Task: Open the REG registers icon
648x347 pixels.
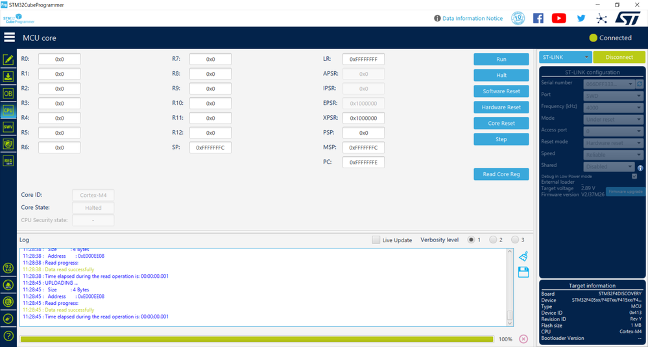Action: 8,161
